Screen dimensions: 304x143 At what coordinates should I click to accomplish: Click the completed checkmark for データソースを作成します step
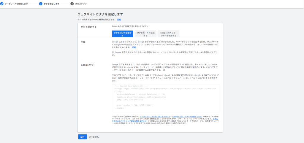click(x=2, y=4)
